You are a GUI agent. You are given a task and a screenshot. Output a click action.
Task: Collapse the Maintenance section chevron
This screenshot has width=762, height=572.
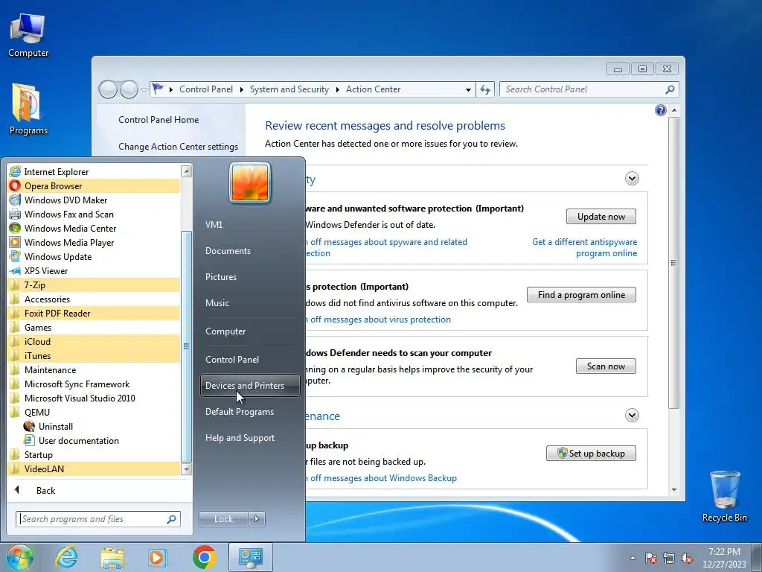point(632,416)
